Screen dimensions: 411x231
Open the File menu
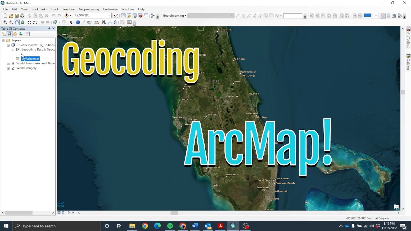click(5, 9)
